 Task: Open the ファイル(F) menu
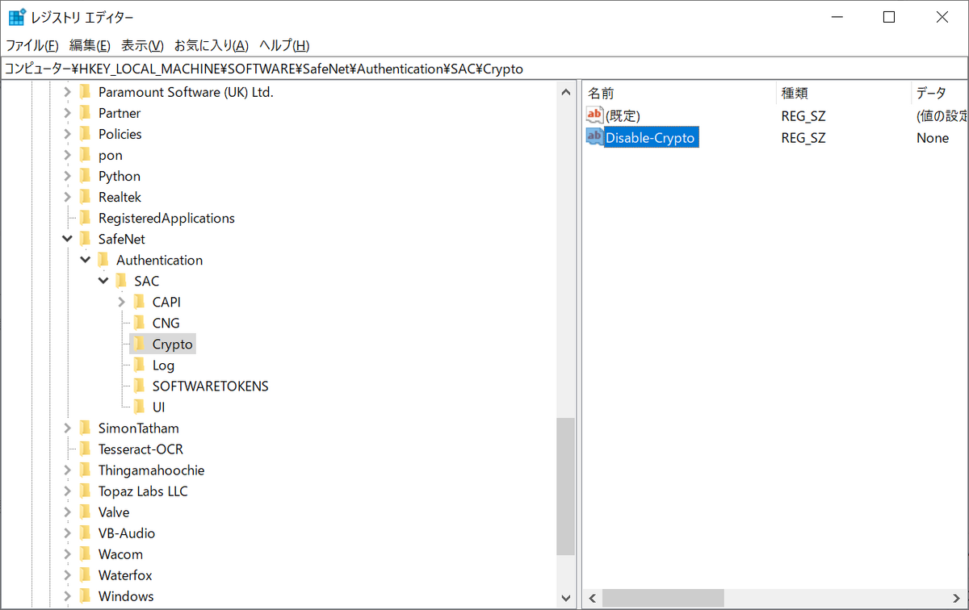point(32,46)
